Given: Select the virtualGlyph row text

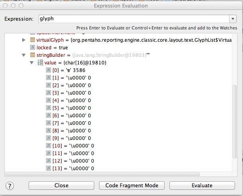Looking at the screenshot, I should [x=134, y=40].
